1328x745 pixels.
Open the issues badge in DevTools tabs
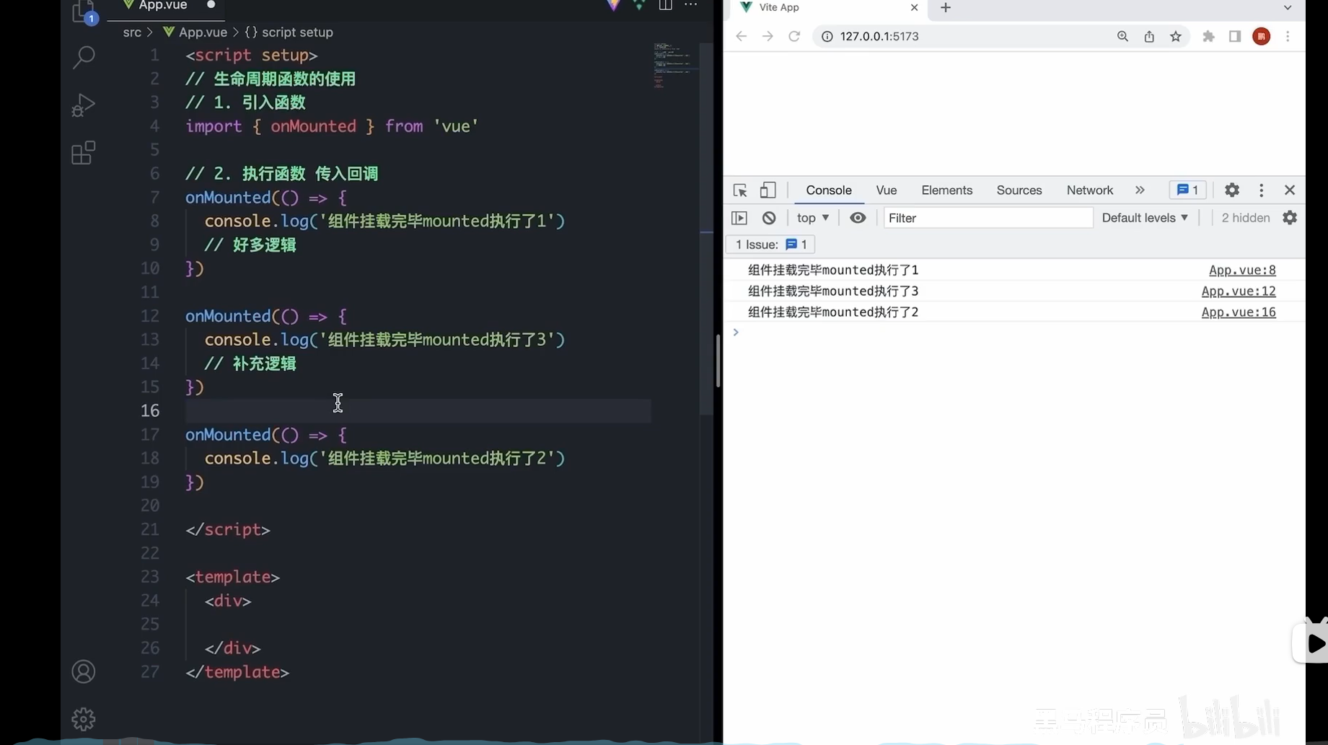[1187, 190]
